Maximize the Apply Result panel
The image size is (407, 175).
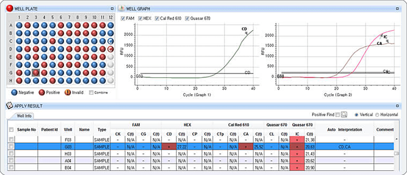(398, 106)
